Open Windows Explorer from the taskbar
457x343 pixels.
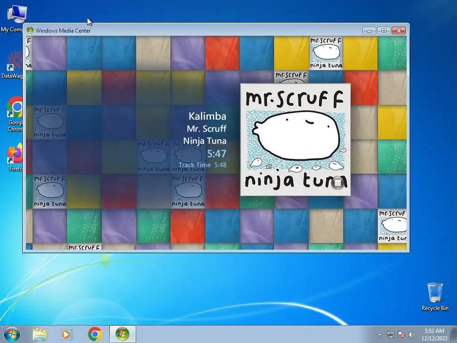tap(39, 334)
